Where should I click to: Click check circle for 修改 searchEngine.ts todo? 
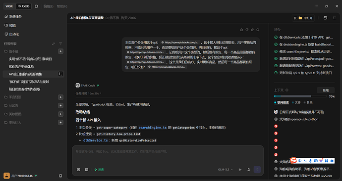pyautogui.click(x=276, y=51)
